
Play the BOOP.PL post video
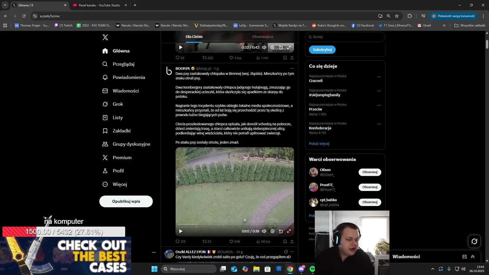[181, 231]
